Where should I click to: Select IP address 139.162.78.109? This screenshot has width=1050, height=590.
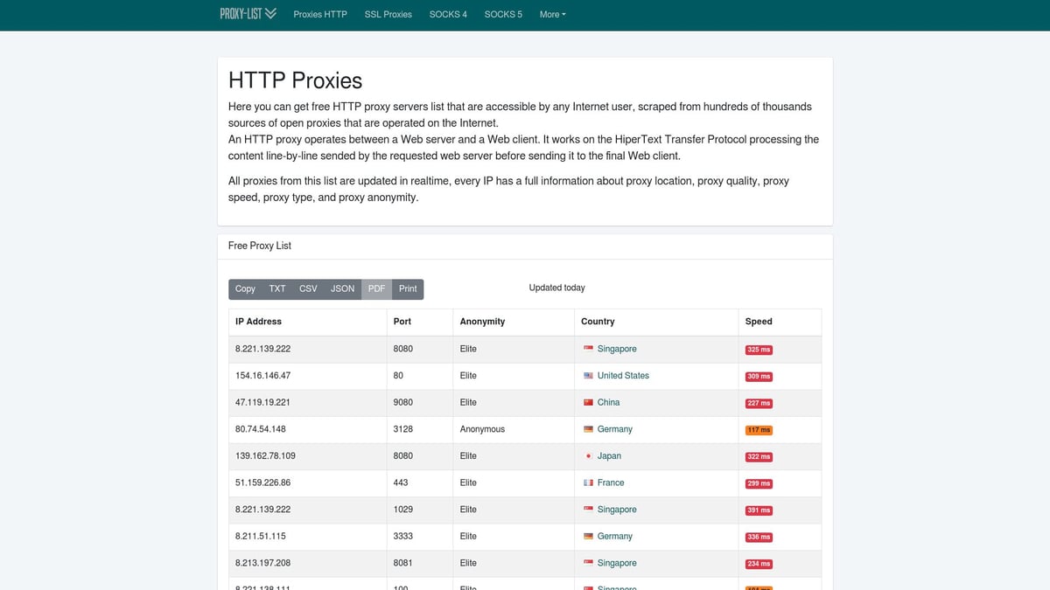point(265,456)
